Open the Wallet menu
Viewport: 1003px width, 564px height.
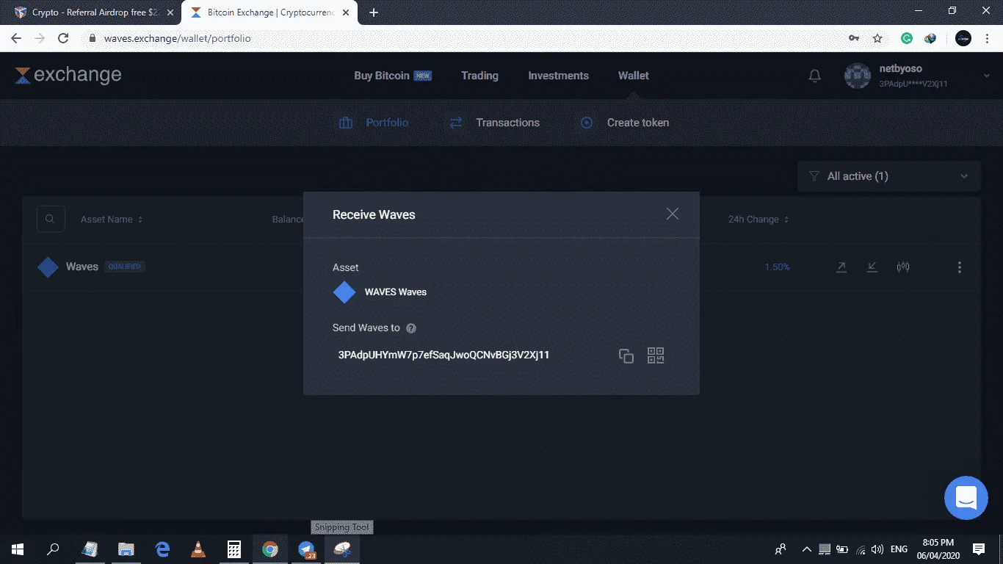click(634, 76)
